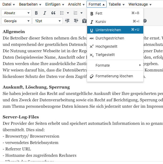Click the '- verwendetes Betriebssystem' line
This screenshot has height=164, width=163.
click(x=31, y=143)
